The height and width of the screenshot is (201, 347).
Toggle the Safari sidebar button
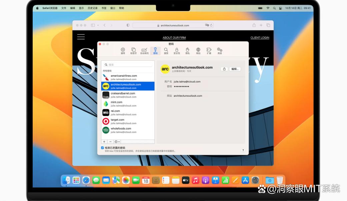93,25
